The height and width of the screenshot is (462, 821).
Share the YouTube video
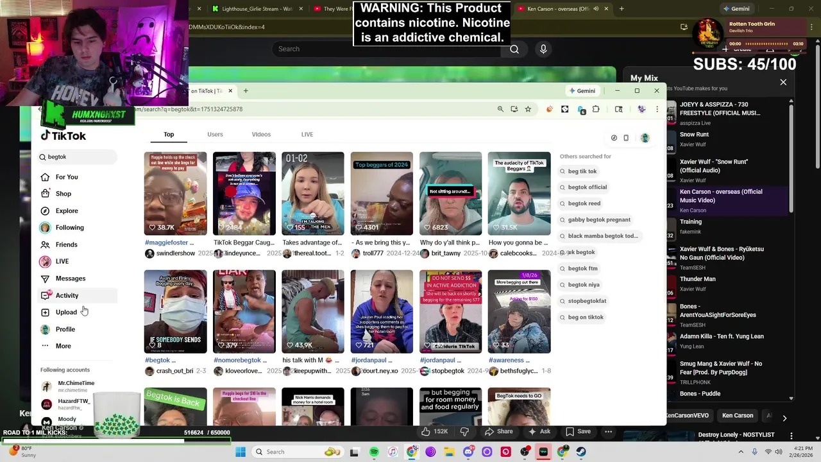499,431
